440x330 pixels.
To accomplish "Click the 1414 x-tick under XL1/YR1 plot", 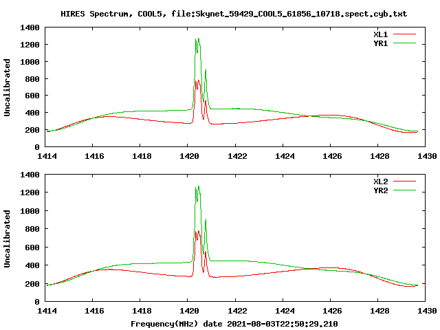I will point(47,156).
